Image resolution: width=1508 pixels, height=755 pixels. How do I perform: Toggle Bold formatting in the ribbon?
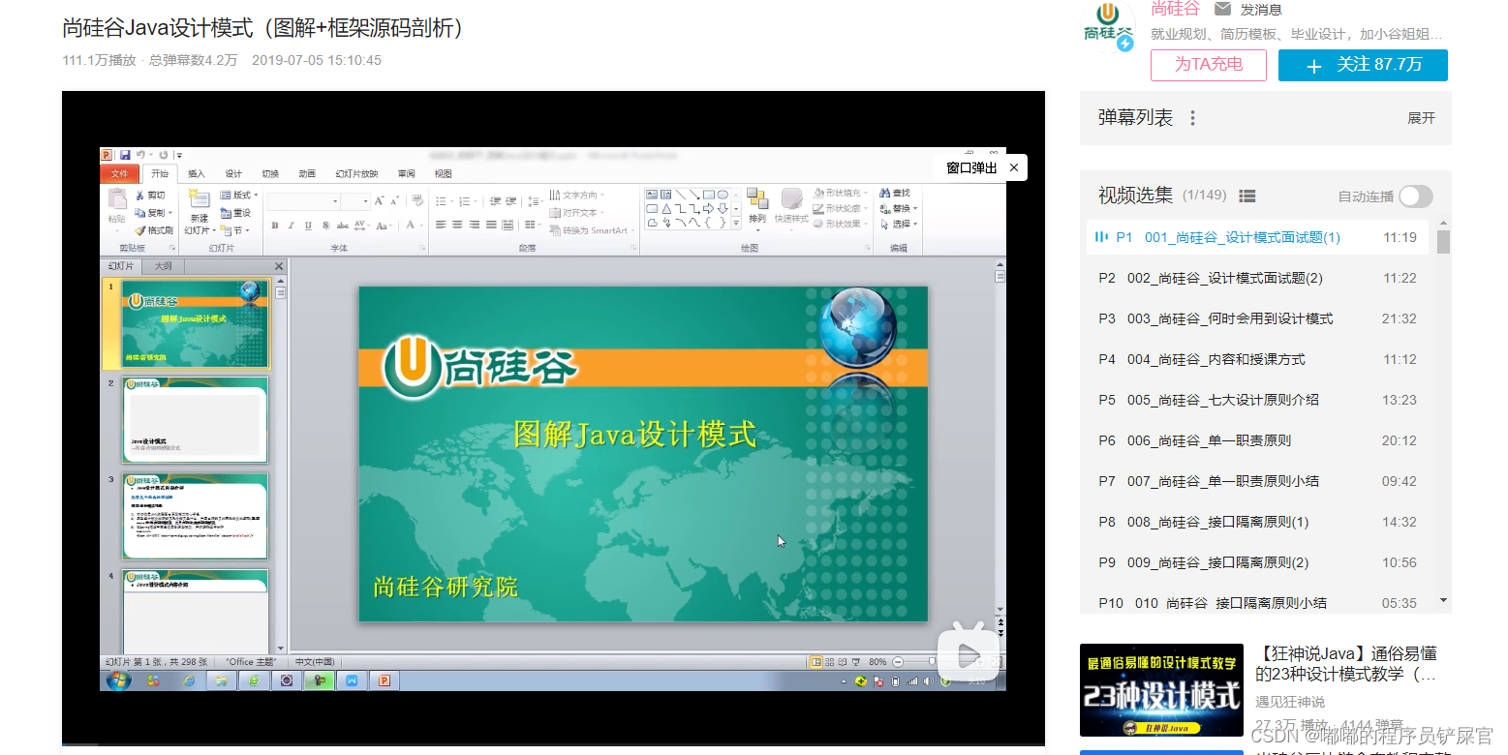275,226
